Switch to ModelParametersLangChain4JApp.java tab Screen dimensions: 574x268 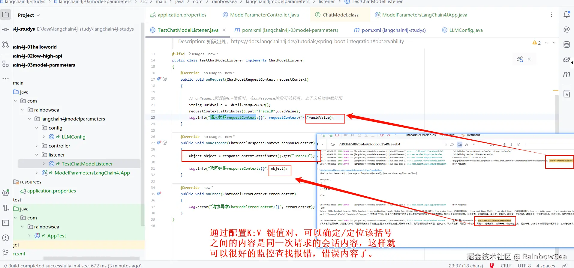coord(421,15)
